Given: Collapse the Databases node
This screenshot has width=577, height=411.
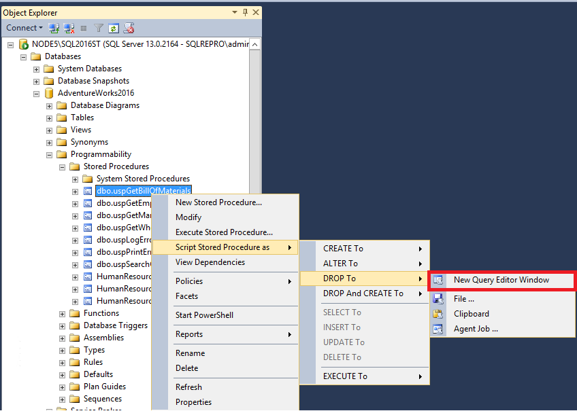Looking at the screenshot, I should pos(24,57).
